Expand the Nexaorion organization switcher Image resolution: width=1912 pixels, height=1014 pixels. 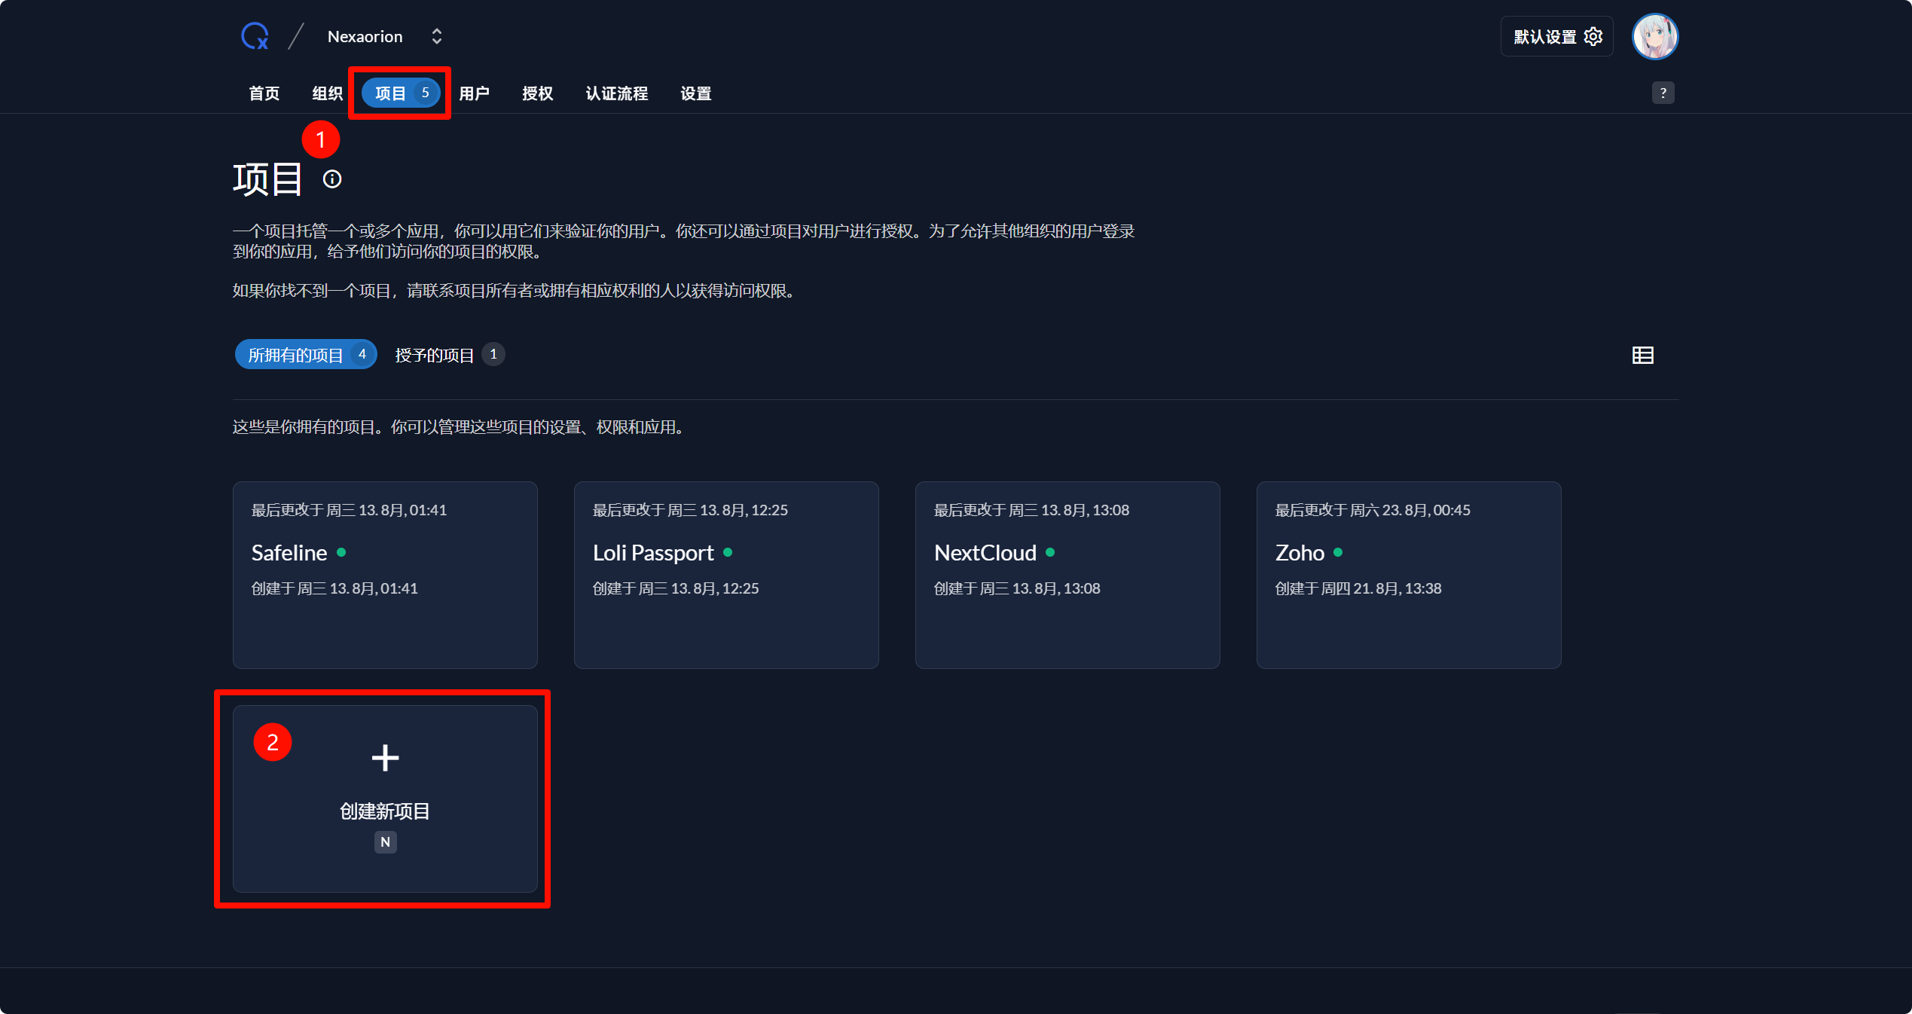(436, 36)
